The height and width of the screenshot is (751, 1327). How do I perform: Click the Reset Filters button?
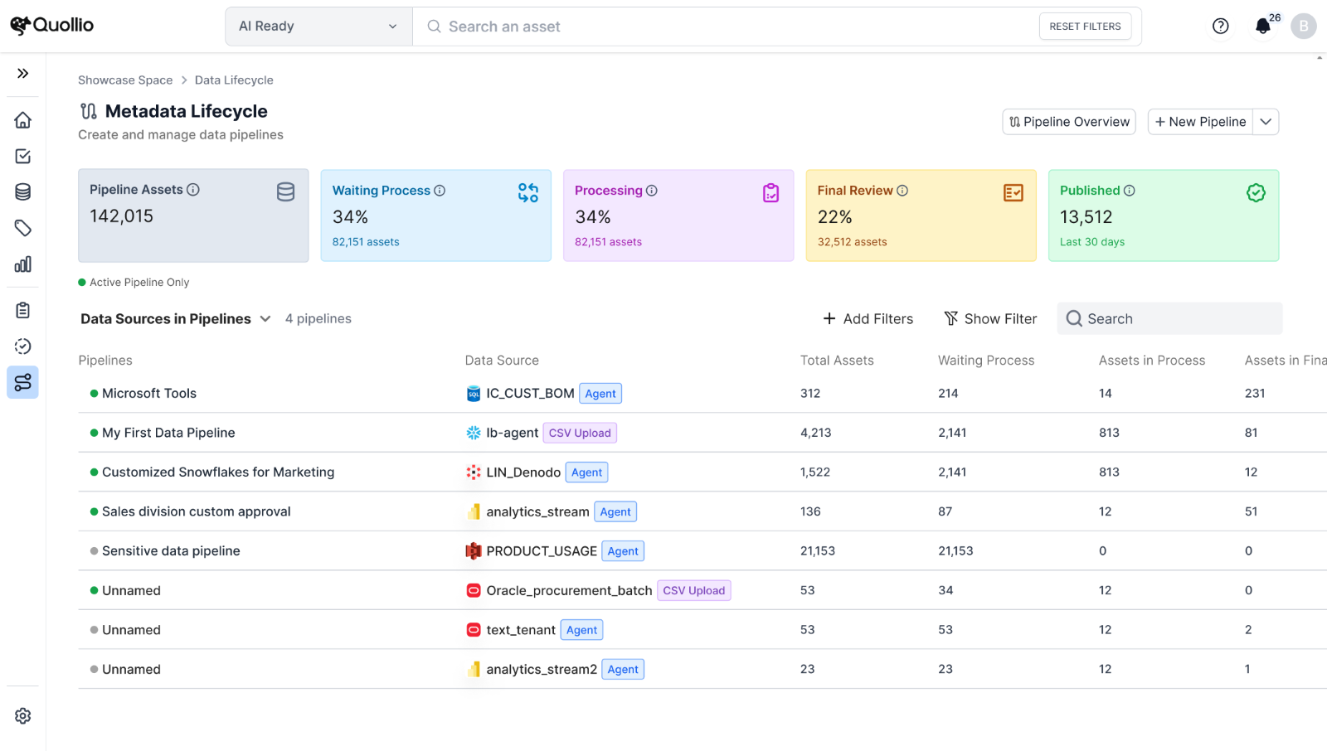(x=1084, y=27)
